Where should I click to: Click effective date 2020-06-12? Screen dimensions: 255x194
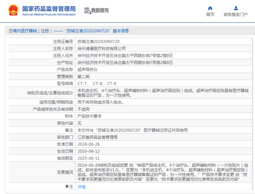click(x=88, y=151)
